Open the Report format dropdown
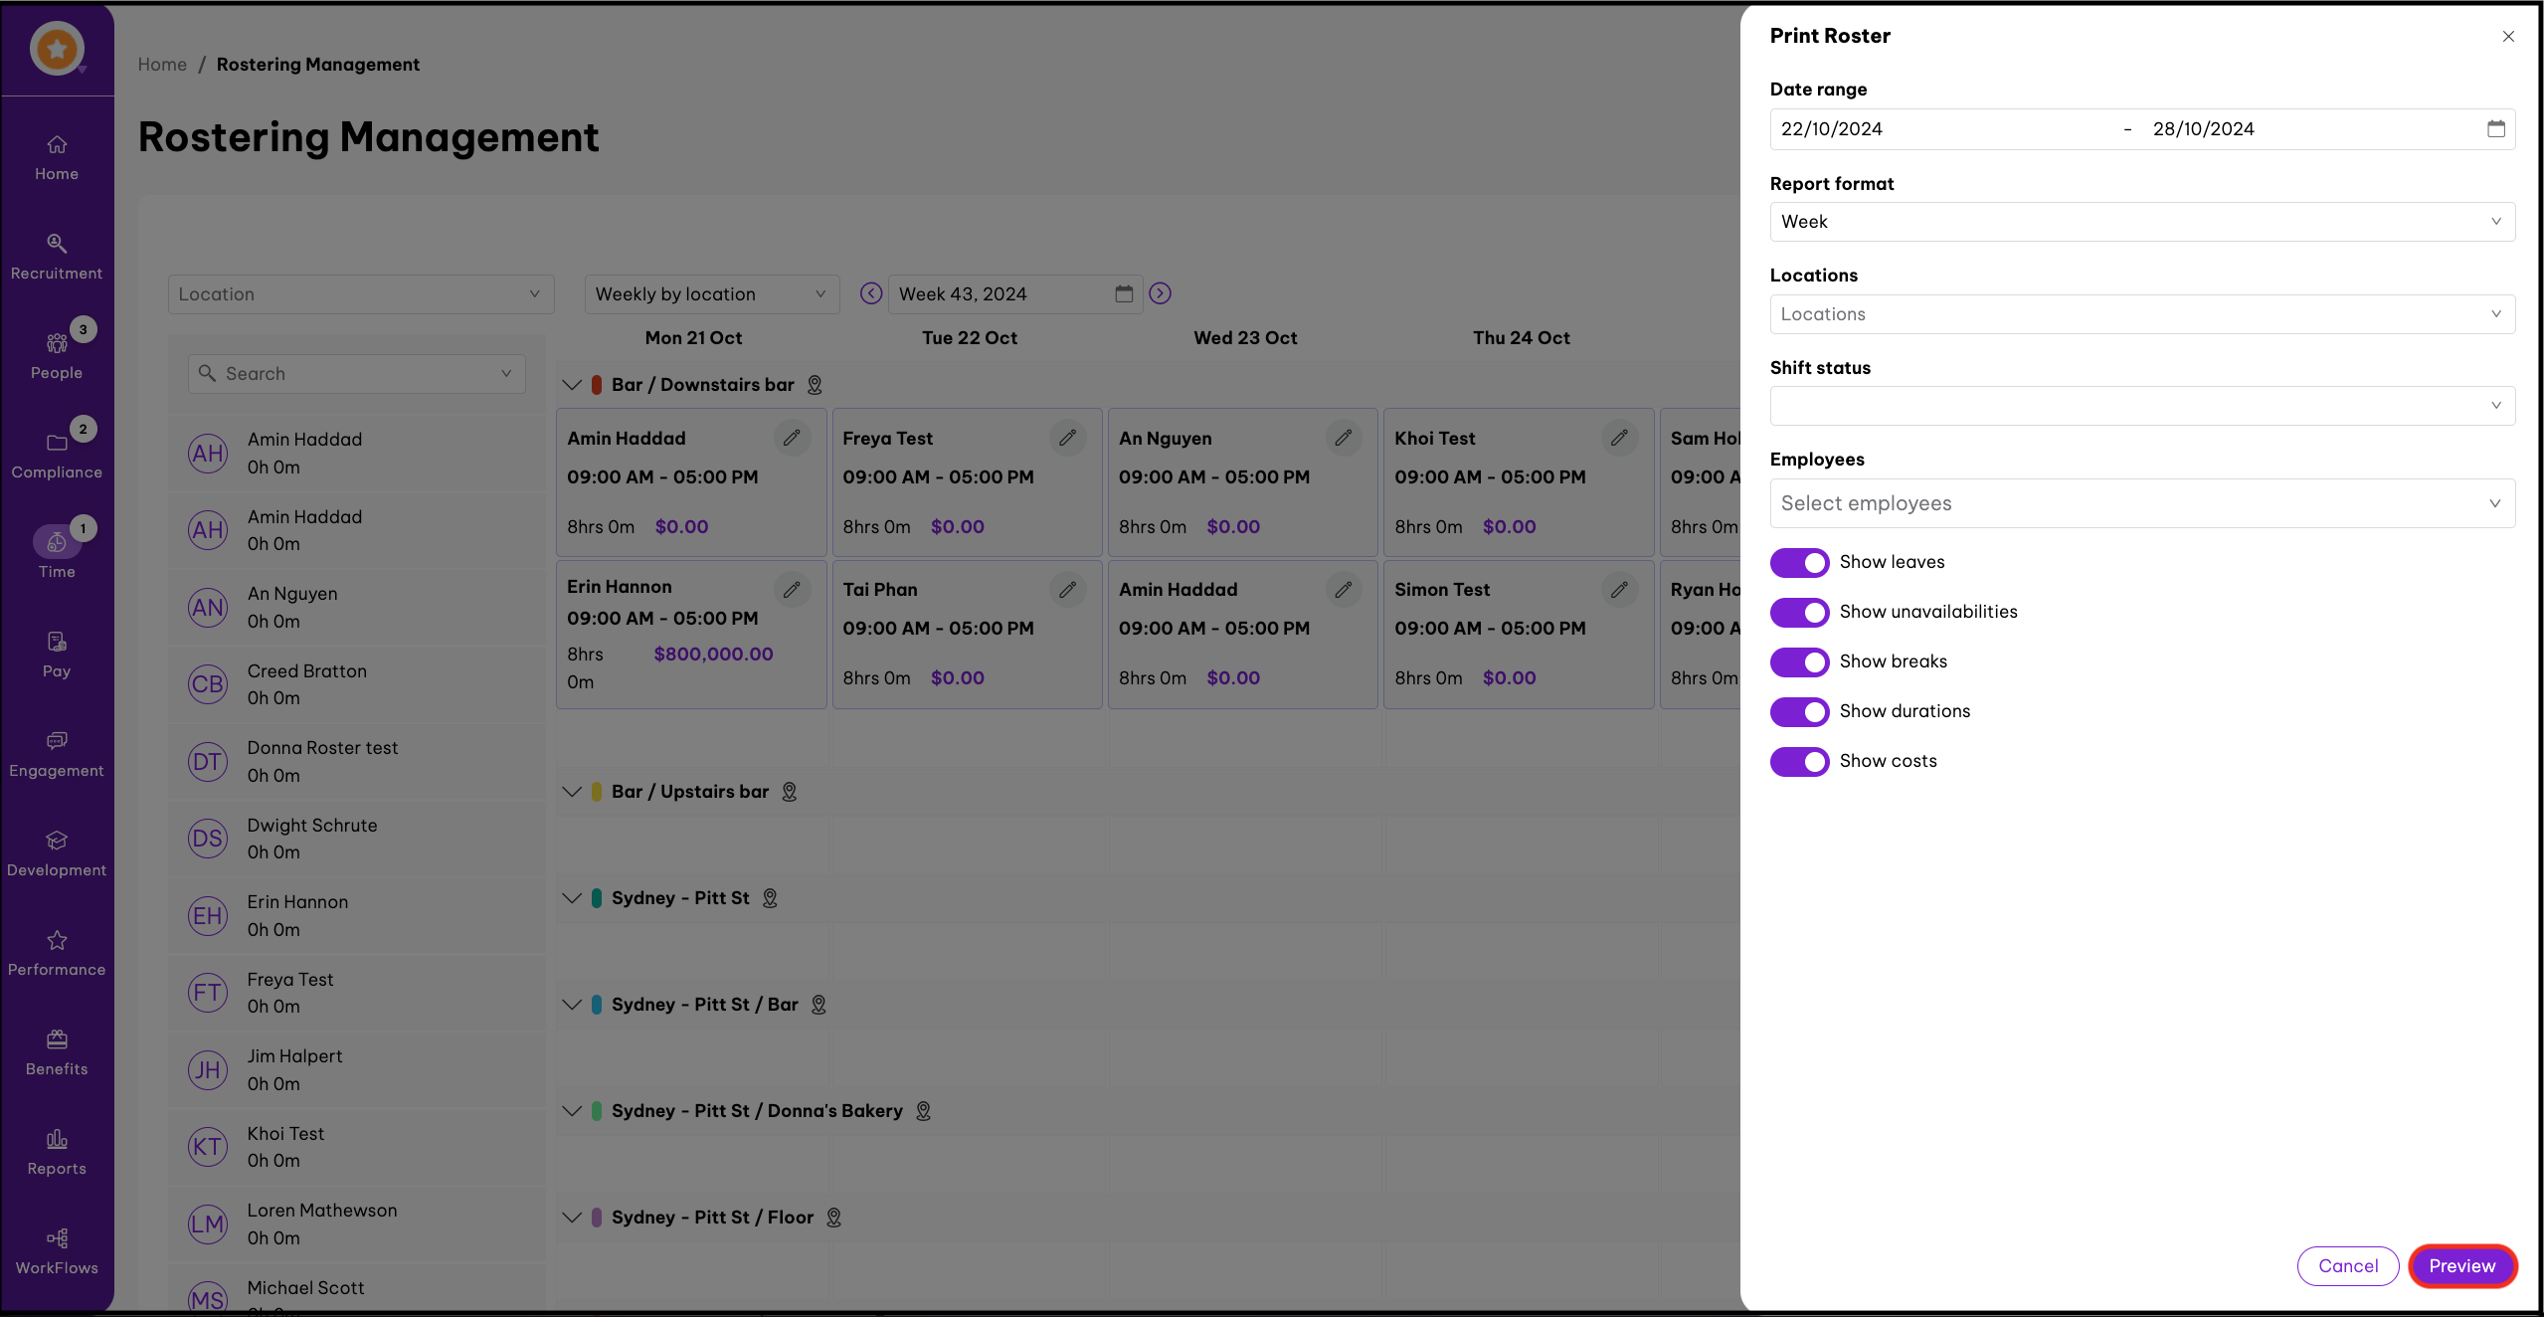Viewport: 2544px width, 1317px height. [x=2141, y=222]
